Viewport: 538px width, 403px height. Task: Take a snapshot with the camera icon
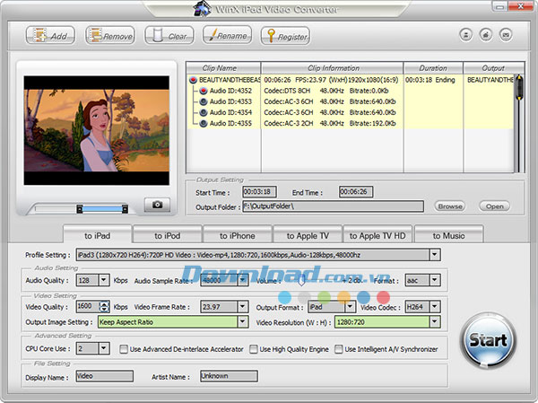[157, 205]
